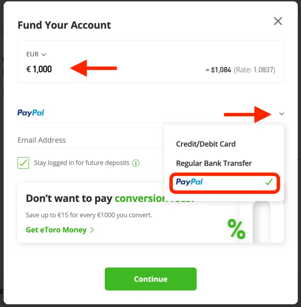
Task: Click the Continue button
Action: pos(150,279)
